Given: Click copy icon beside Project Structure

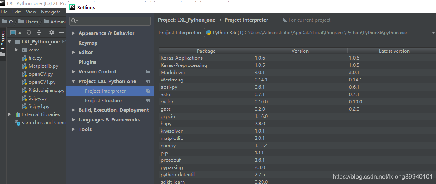Looking at the screenshot, I should [x=148, y=101].
